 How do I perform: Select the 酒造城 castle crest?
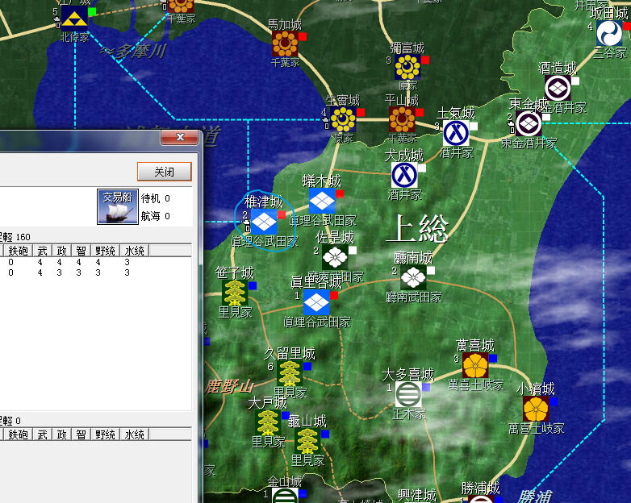(558, 88)
